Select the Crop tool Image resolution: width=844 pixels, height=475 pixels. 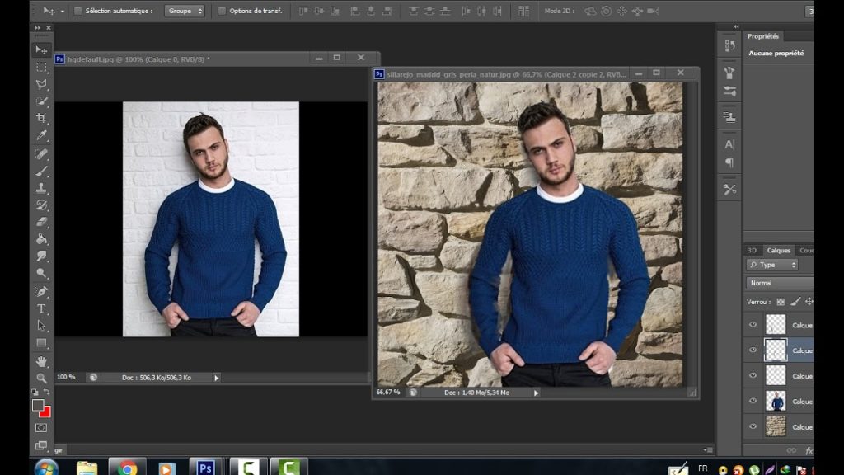coord(41,118)
